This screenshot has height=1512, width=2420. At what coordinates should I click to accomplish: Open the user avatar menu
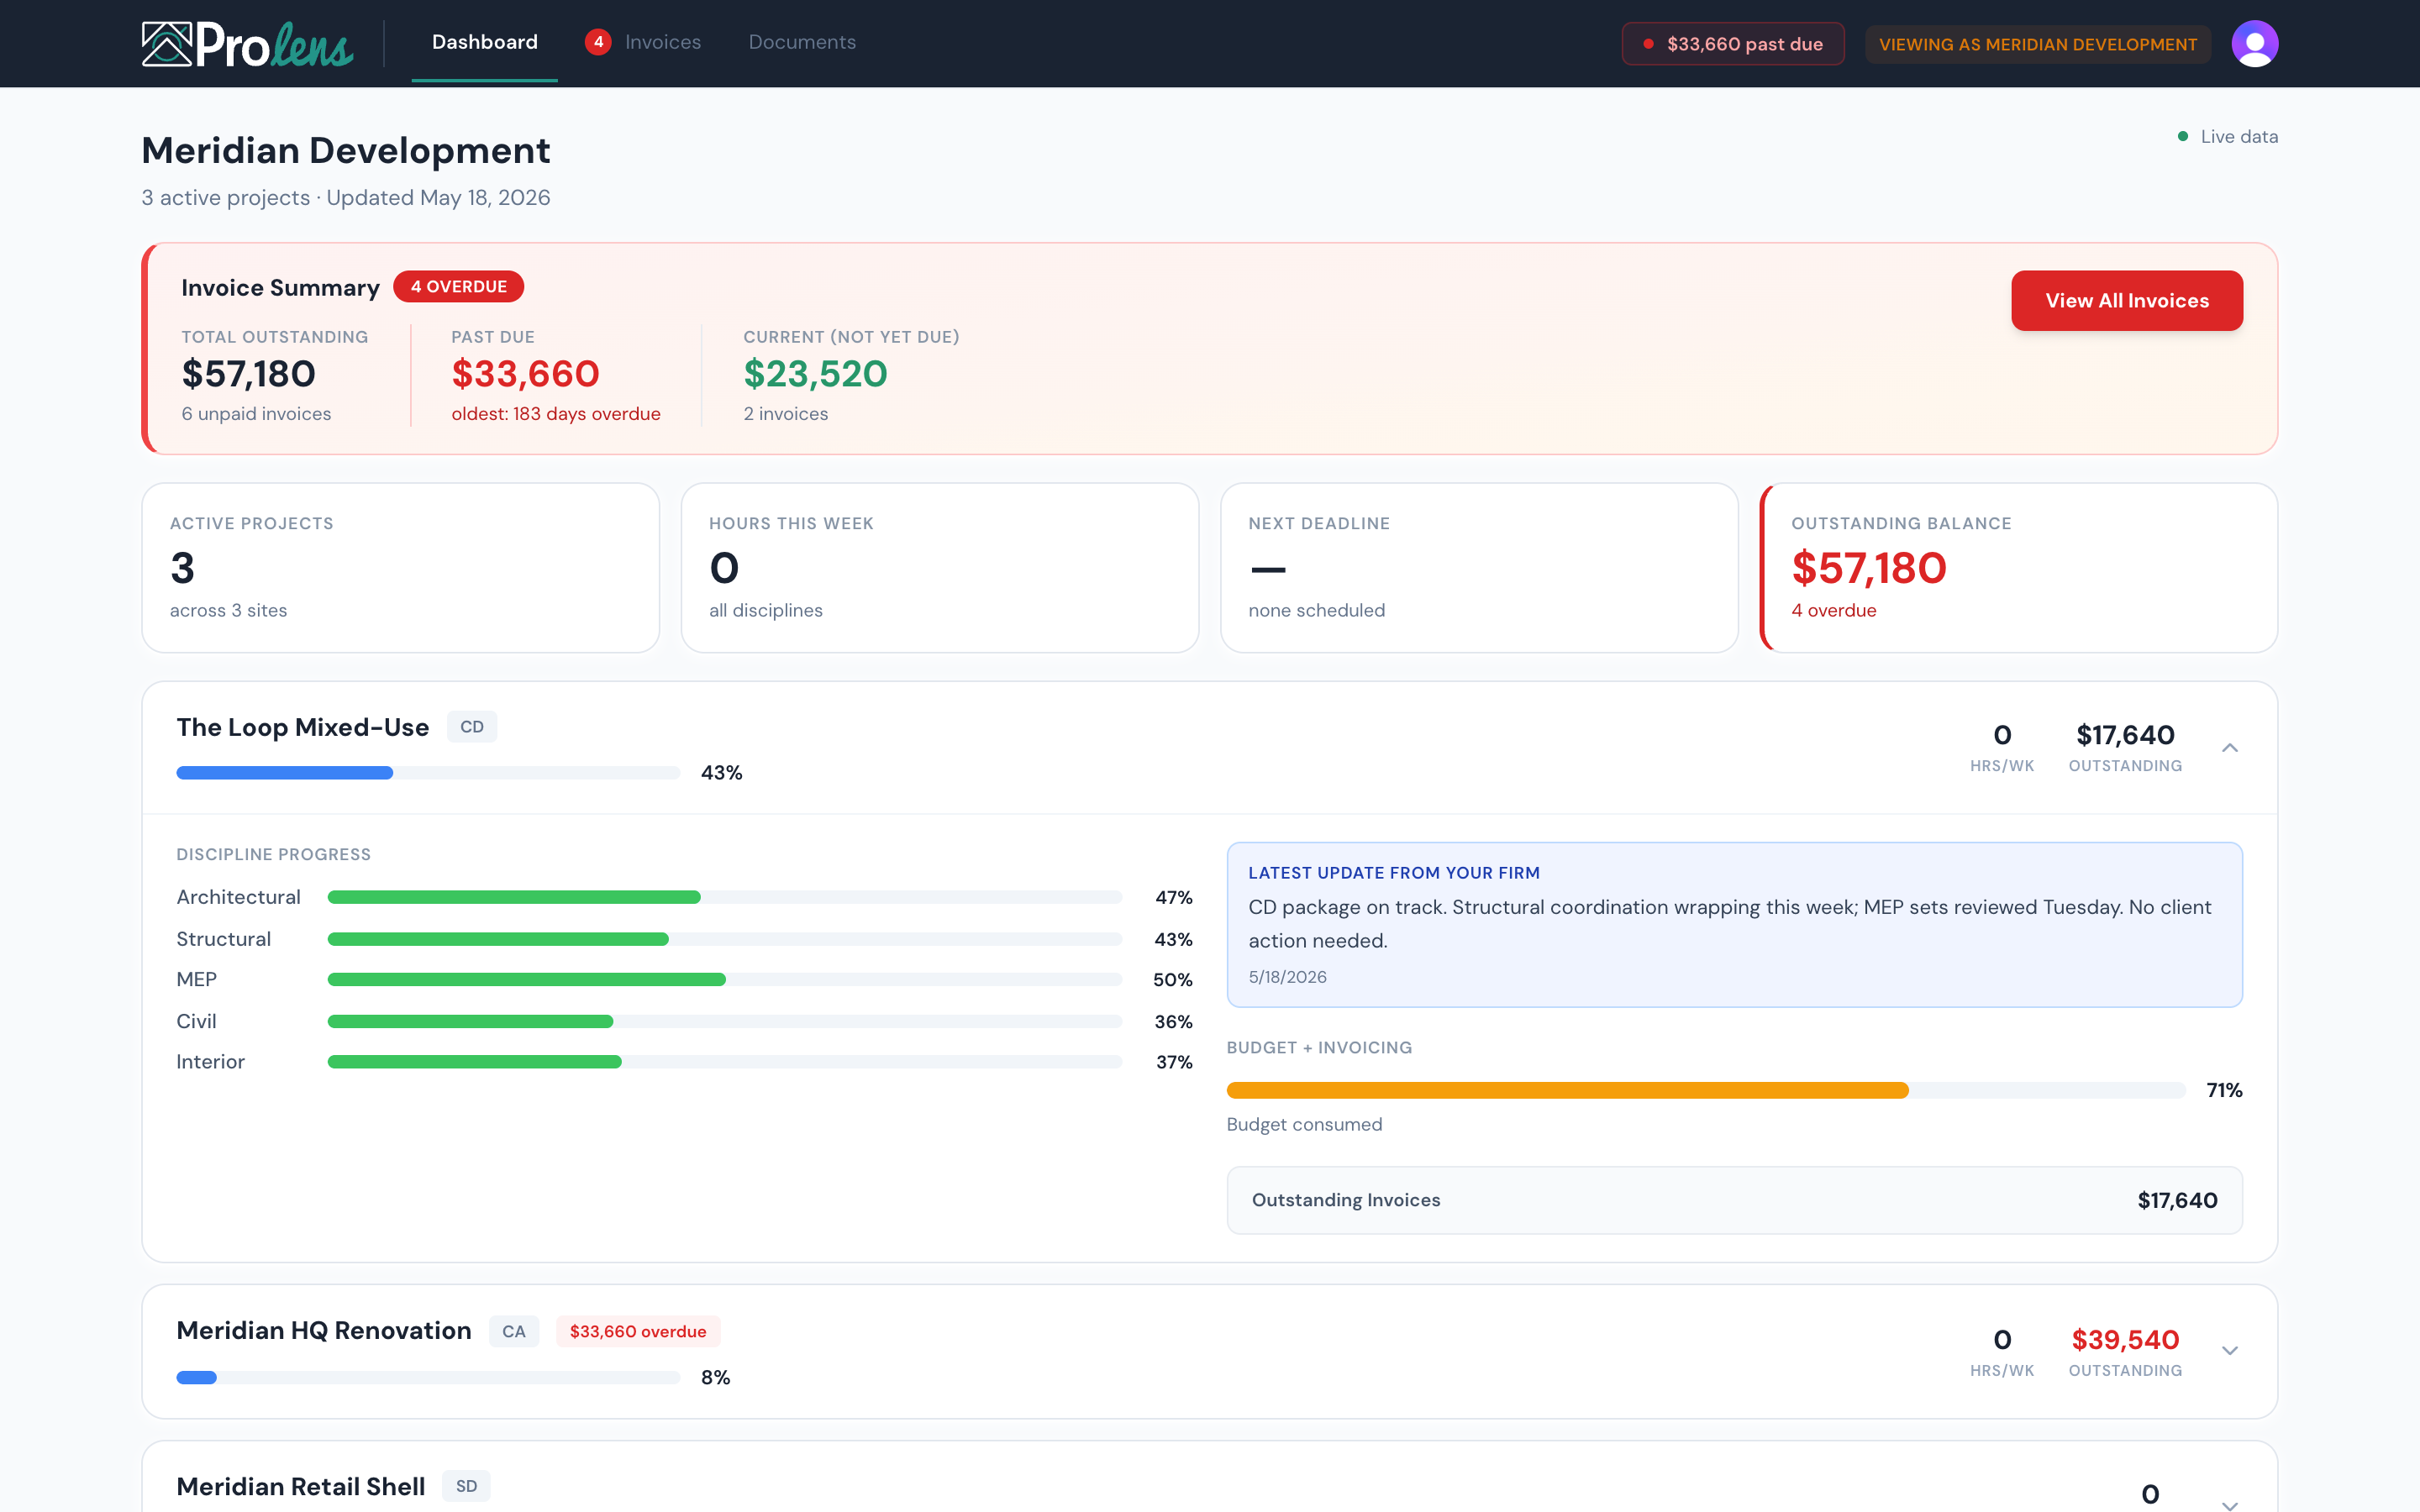point(2254,44)
